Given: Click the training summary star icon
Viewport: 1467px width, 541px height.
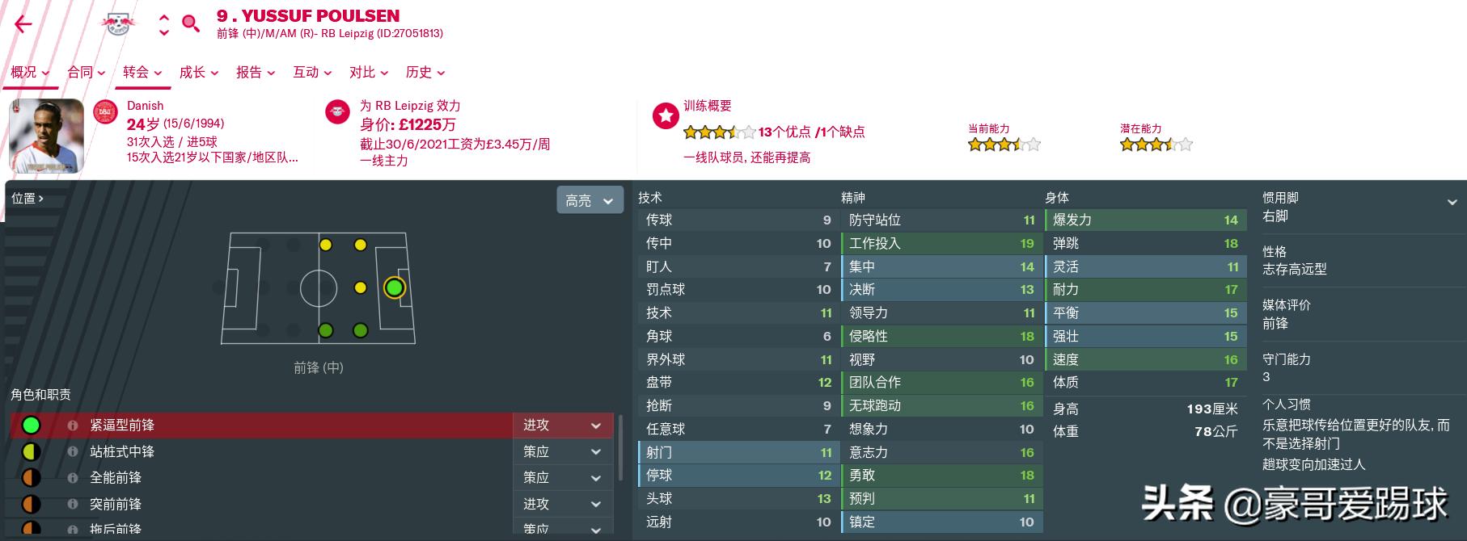Looking at the screenshot, I should coord(665,116).
